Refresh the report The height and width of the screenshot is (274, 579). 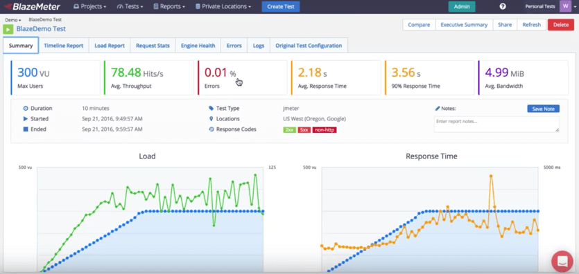[x=531, y=25]
